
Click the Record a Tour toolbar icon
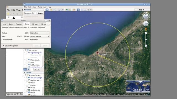point(63,10)
